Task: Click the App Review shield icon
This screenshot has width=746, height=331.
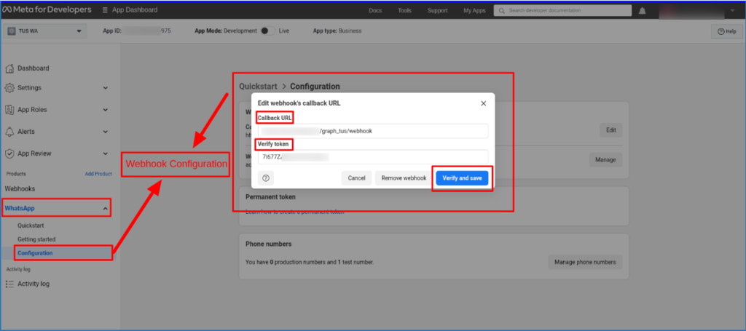Action: [9, 153]
